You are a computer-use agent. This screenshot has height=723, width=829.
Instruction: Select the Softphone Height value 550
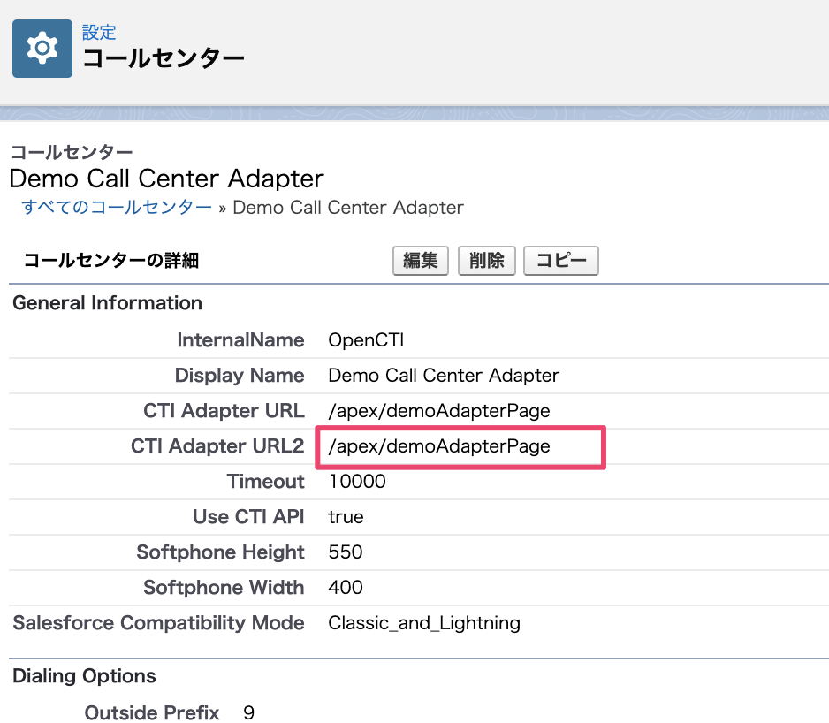[343, 552]
